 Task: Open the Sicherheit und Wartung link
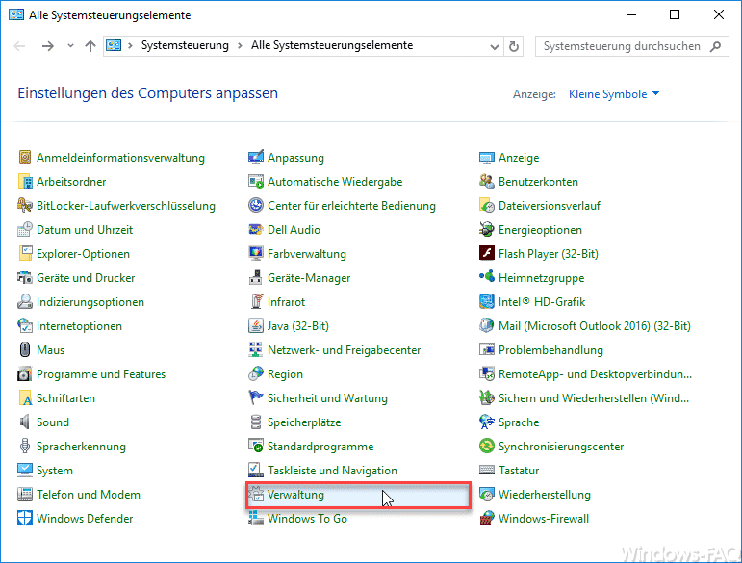[x=327, y=398]
